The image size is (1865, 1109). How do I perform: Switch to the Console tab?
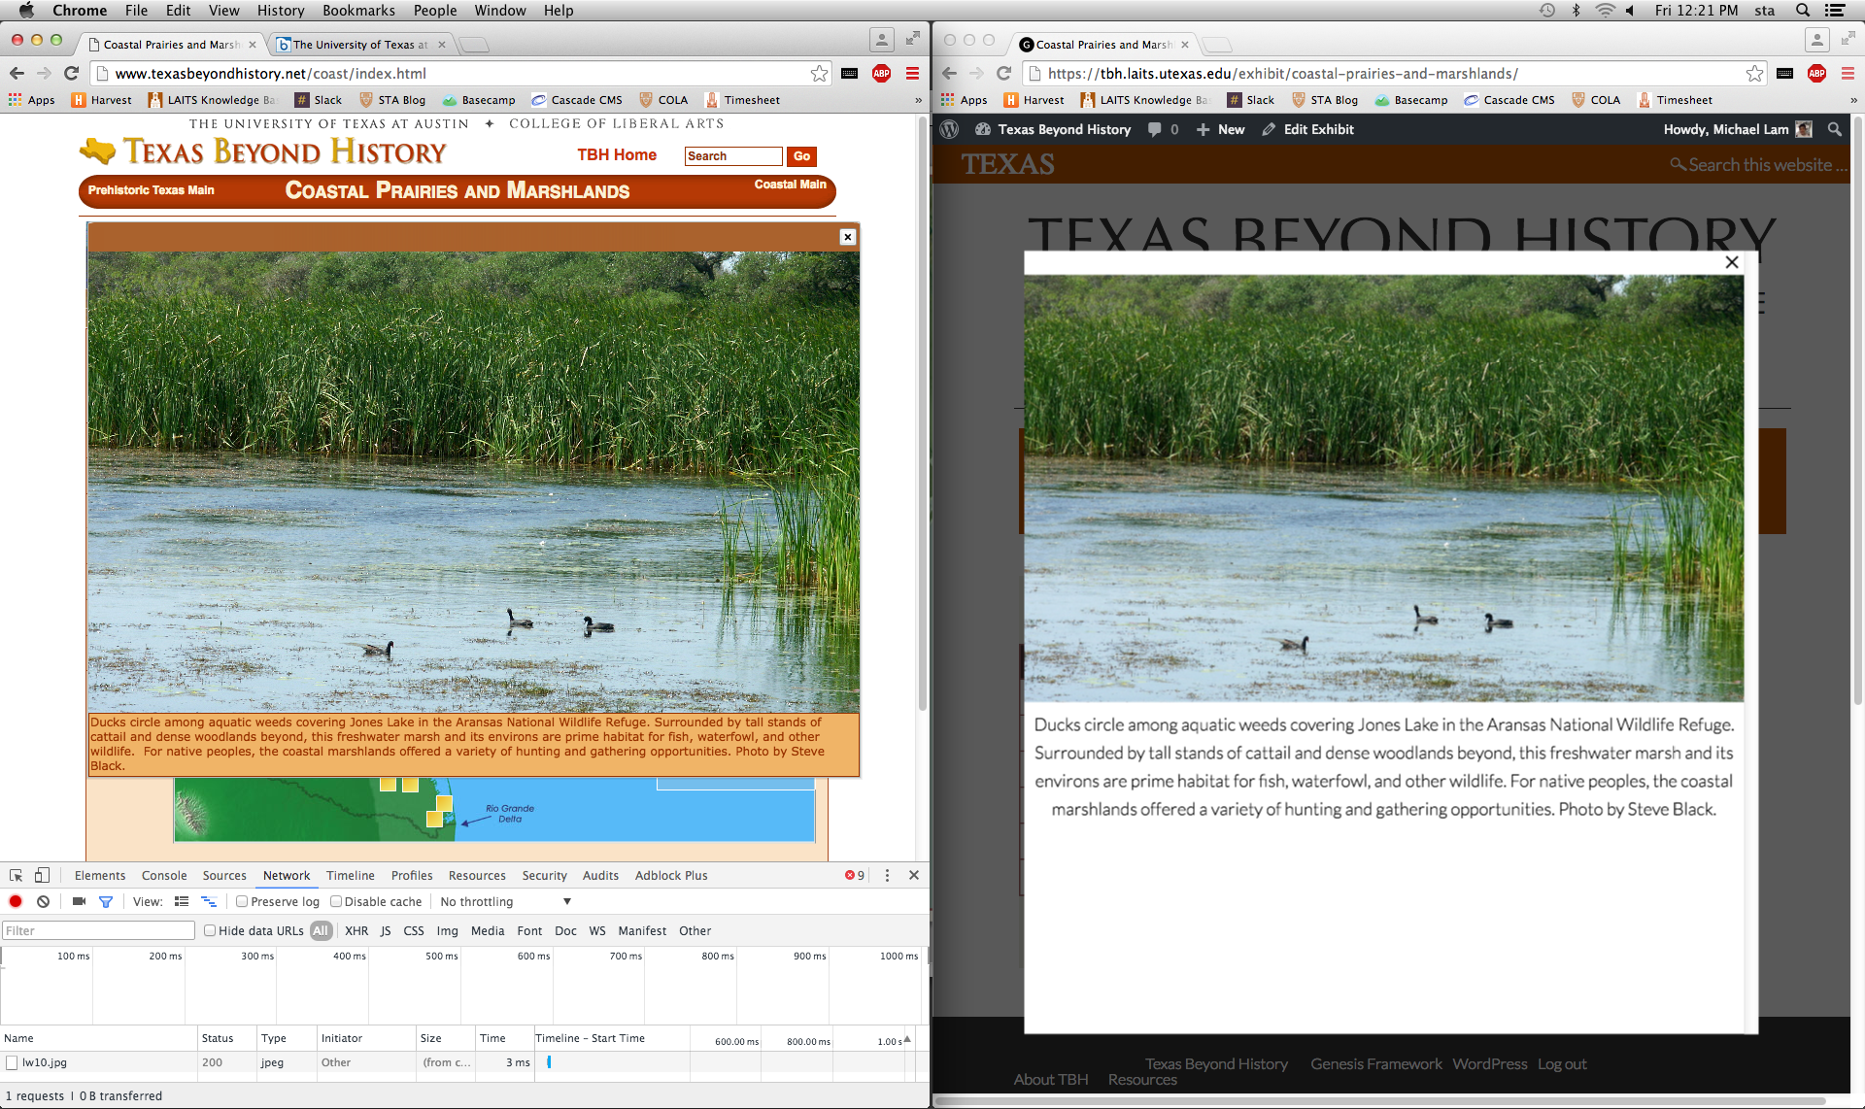point(164,875)
